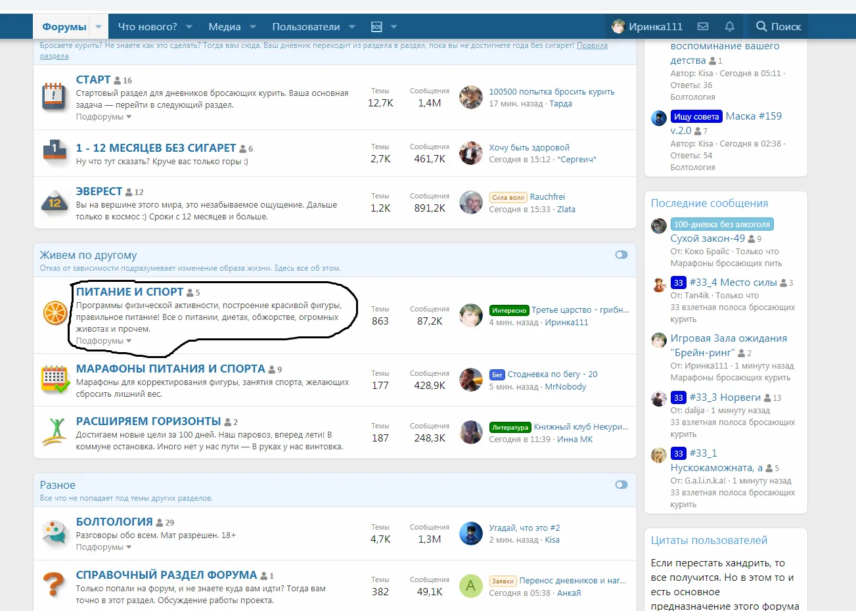Image resolution: width=856 pixels, height=611 pixels.
Task: Open the Расширяем горизонты forum link
Action: point(148,421)
